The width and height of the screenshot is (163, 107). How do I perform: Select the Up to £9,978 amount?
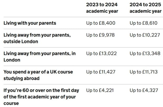100,35
